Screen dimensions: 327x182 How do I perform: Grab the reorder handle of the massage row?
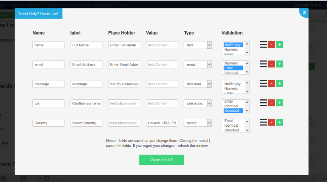coord(263,83)
